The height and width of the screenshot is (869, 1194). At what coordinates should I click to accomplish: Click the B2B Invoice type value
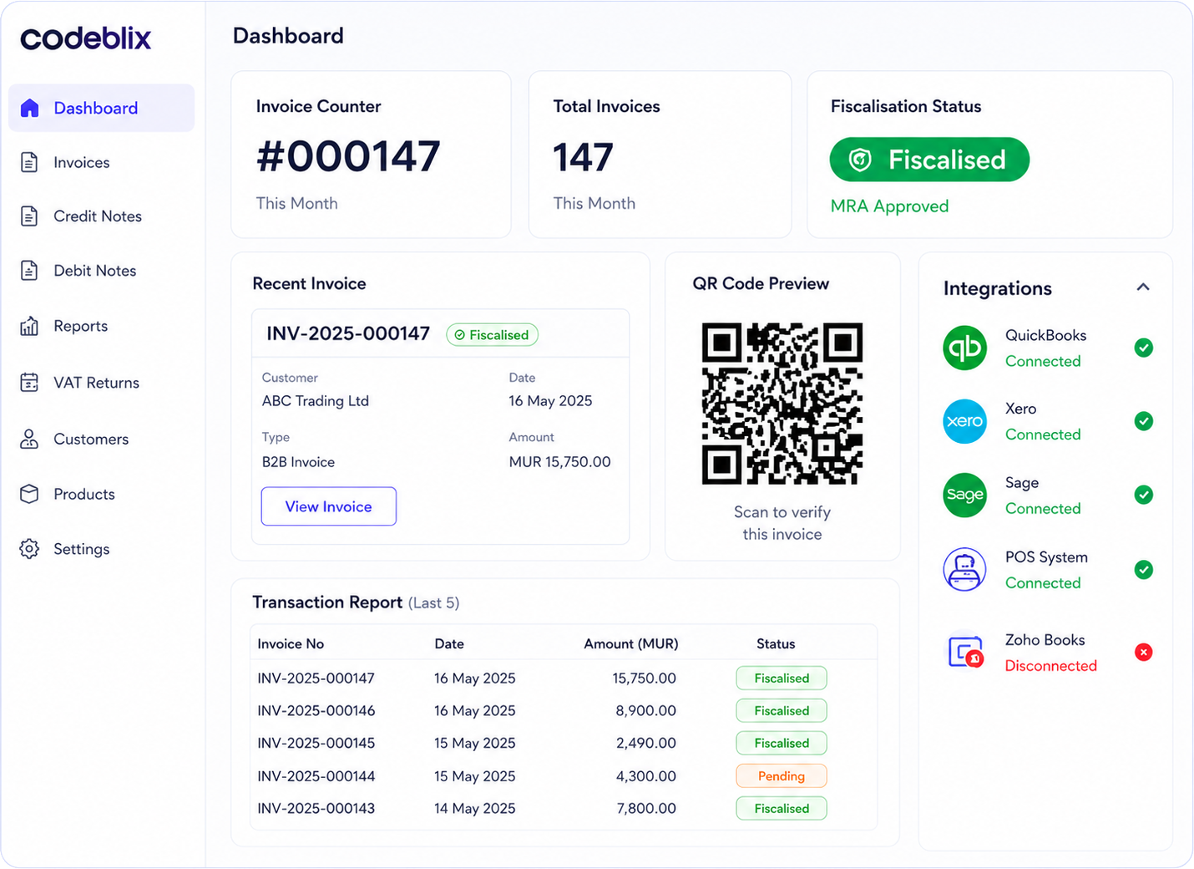(298, 462)
